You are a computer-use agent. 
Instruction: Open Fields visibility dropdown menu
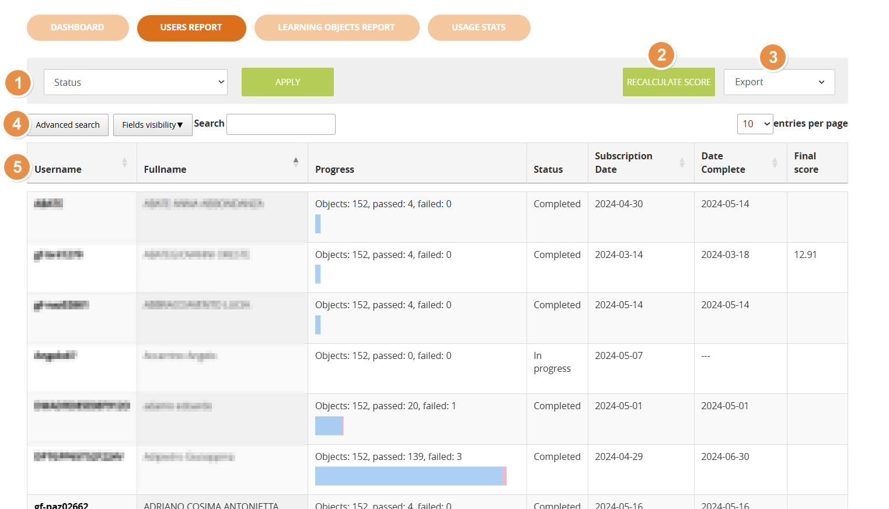click(152, 125)
